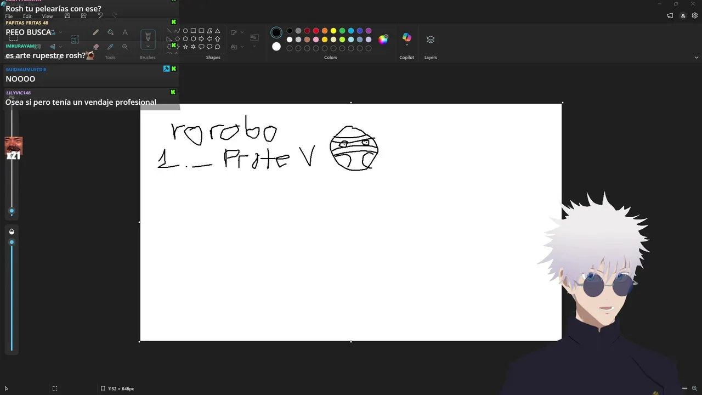Pick the orange color swatch

pos(325,31)
